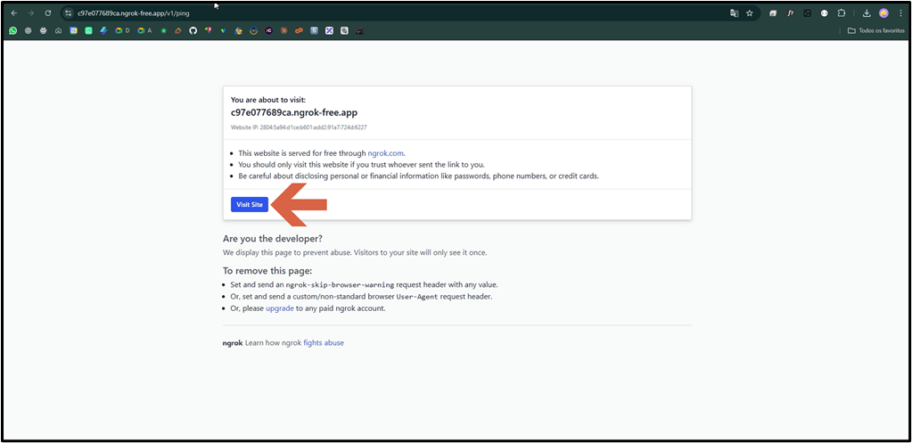This screenshot has height=443, width=912.
Task: Open the Google Meet 'A' bookmark
Action: point(144,31)
